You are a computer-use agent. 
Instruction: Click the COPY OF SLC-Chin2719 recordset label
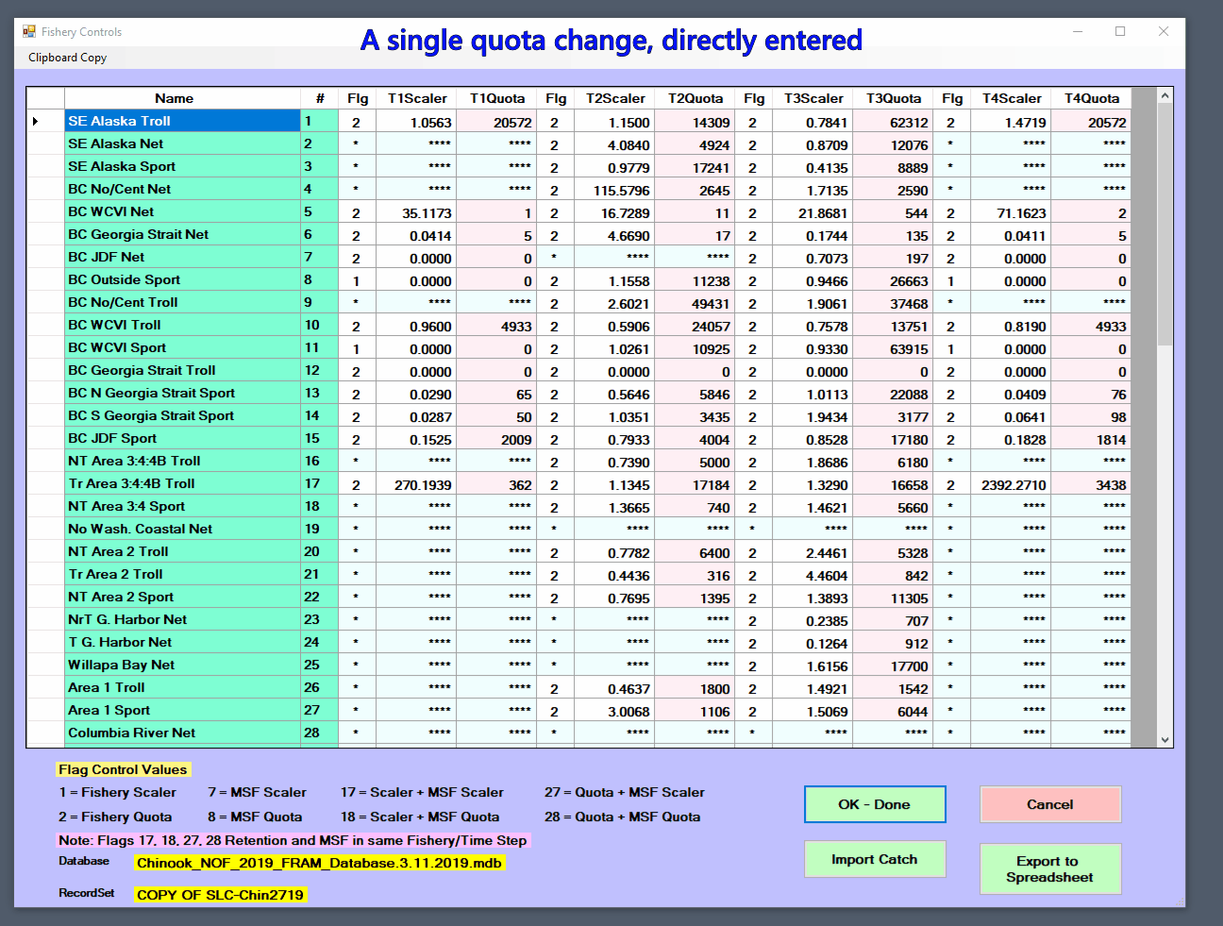(x=220, y=895)
